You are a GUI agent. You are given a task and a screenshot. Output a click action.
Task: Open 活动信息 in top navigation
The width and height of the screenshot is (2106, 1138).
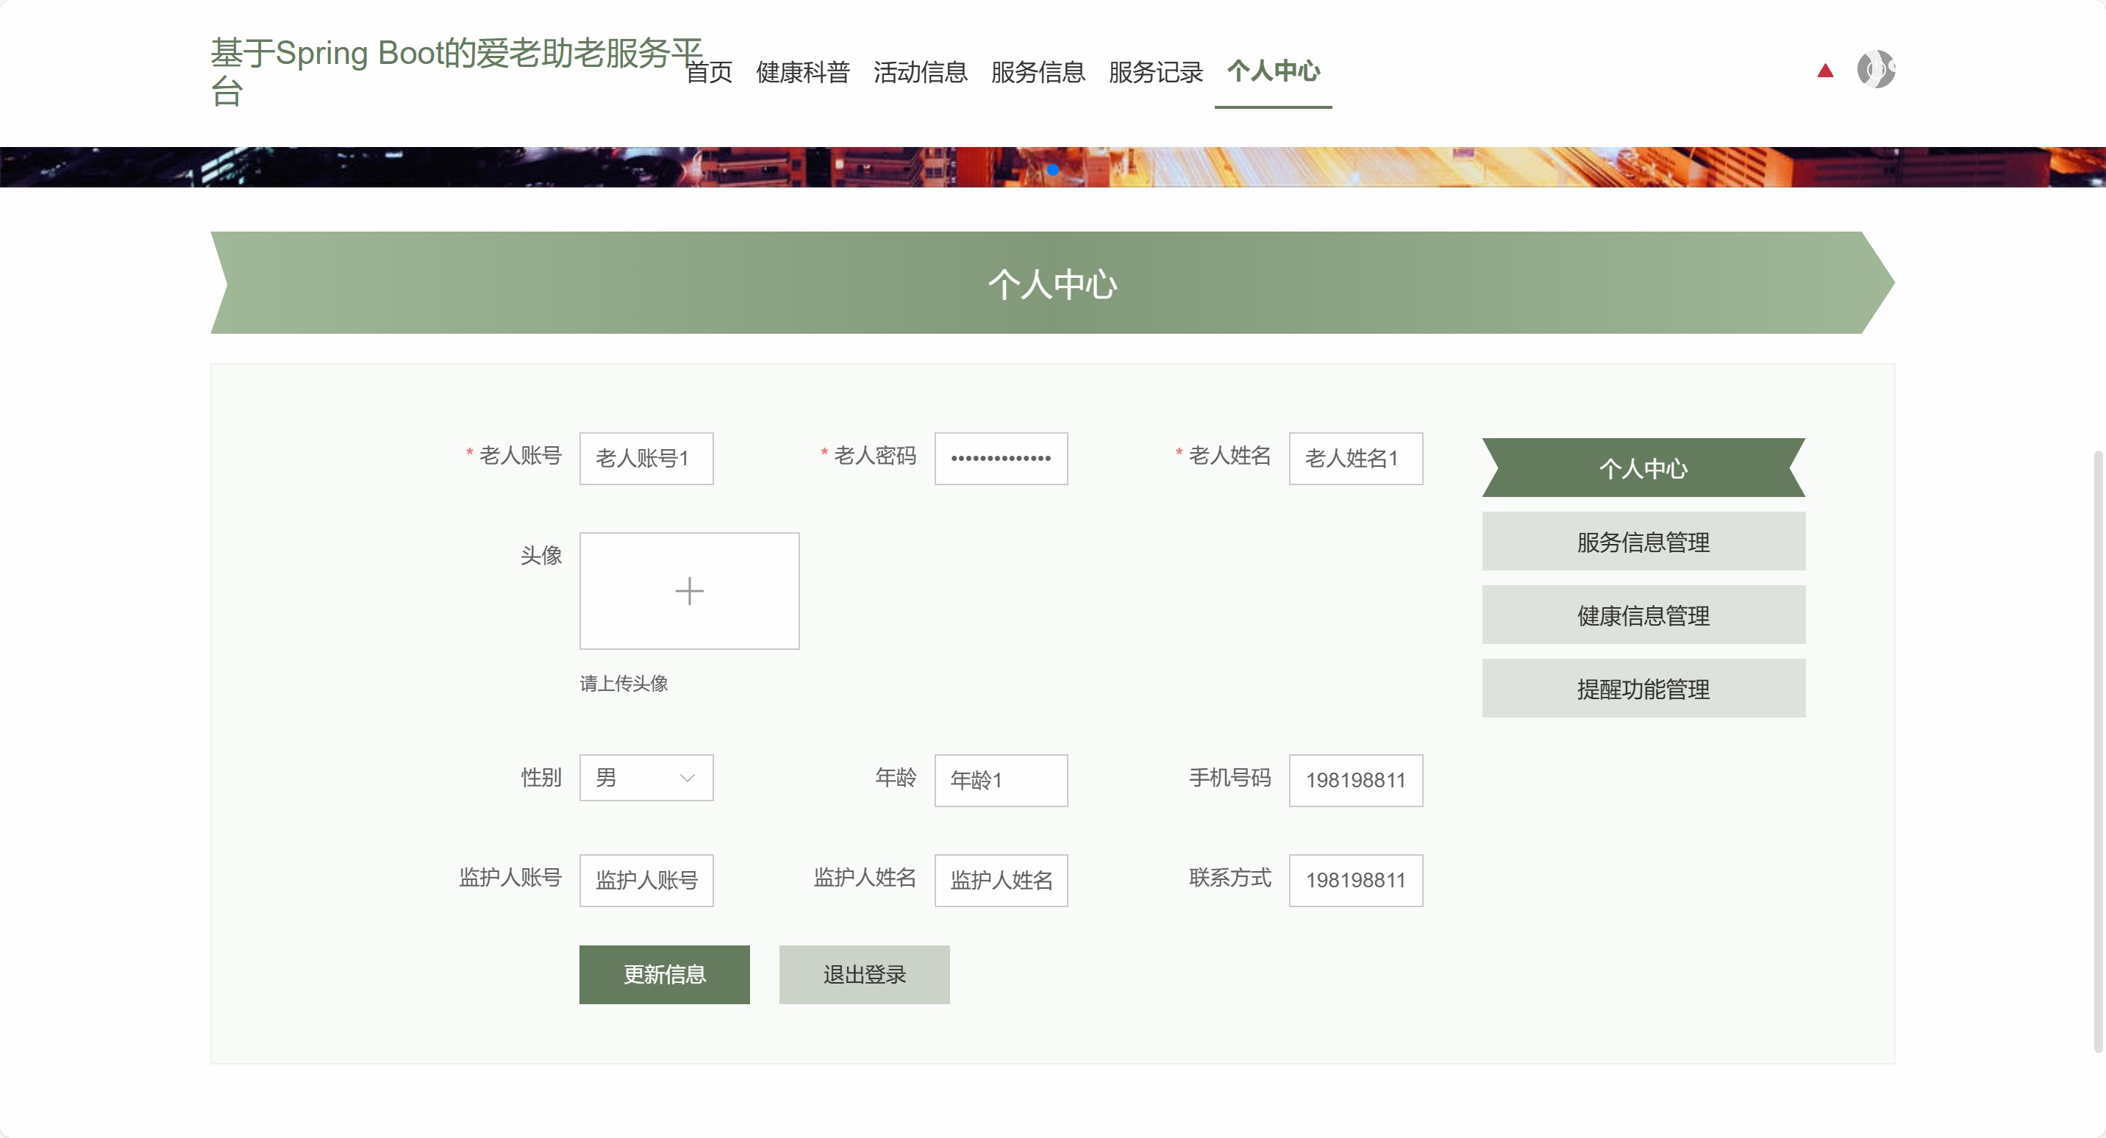click(x=920, y=72)
